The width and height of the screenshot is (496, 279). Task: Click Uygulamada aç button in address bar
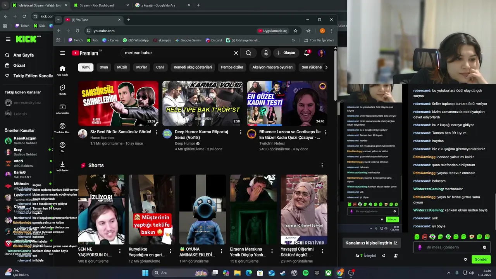point(272,31)
